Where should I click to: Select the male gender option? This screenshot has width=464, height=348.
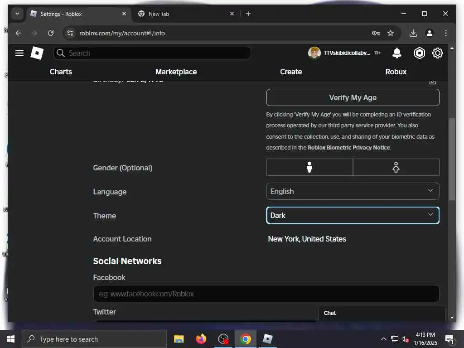click(x=309, y=167)
